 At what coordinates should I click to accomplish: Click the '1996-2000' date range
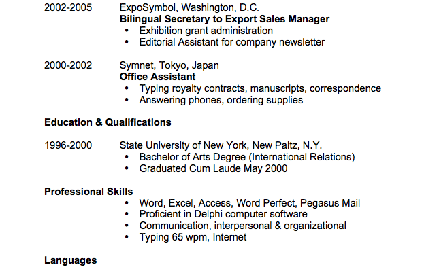pos(68,145)
